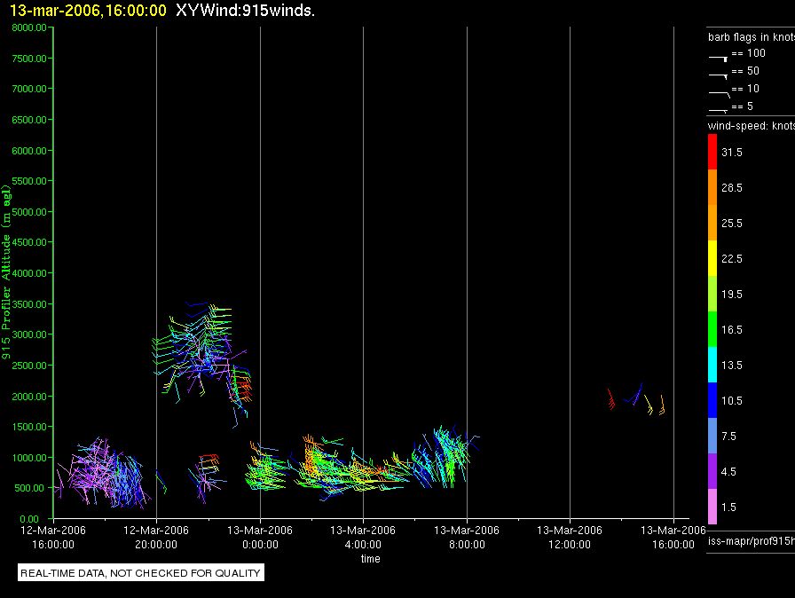
Task: Pick the cyan 13.5 knots color band
Action: click(712, 365)
